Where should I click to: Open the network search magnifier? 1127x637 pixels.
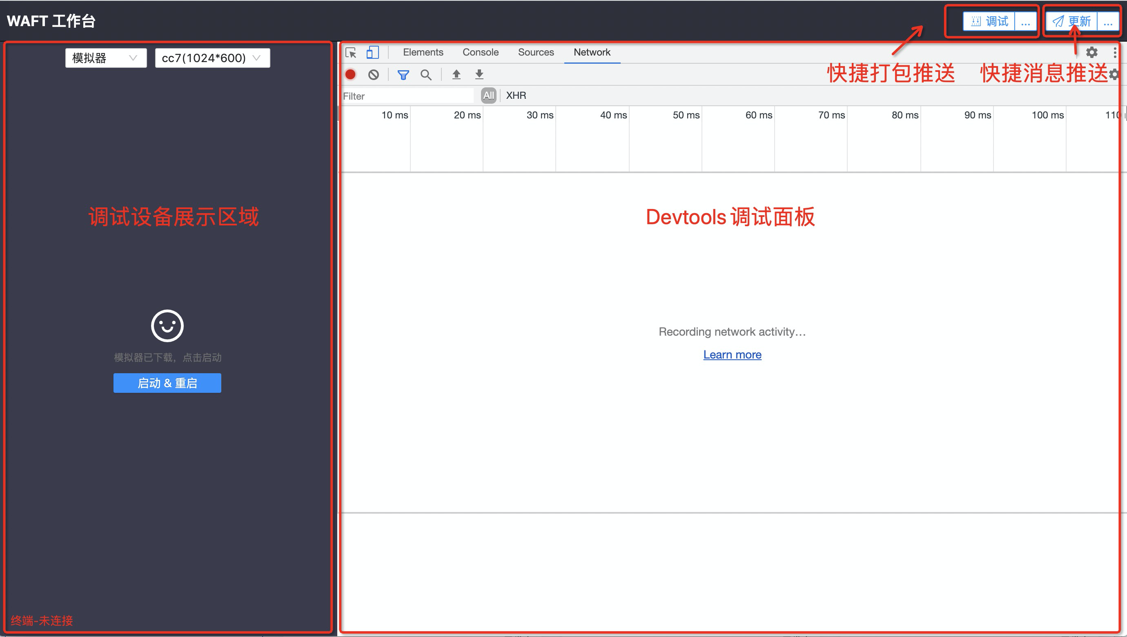[425, 75]
